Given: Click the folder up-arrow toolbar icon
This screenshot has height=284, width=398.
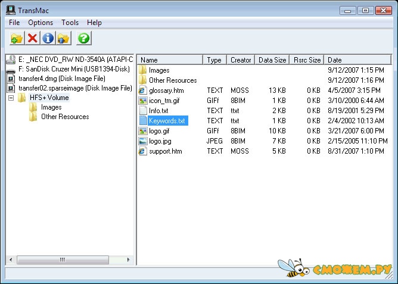Looking at the screenshot, I should click(x=64, y=38).
